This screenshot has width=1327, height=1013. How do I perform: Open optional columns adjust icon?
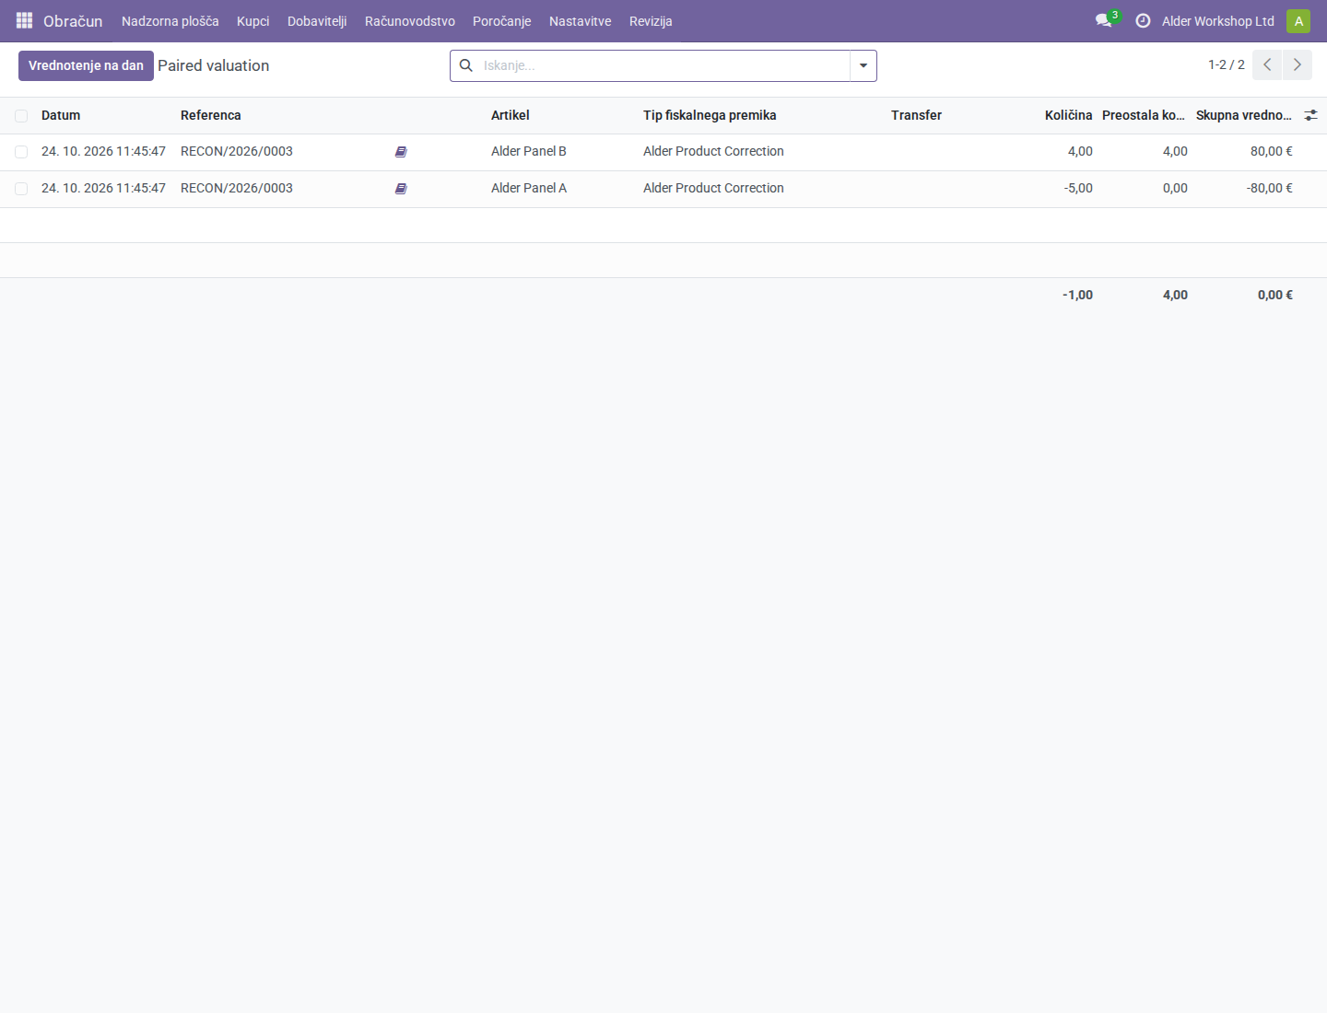point(1310,115)
